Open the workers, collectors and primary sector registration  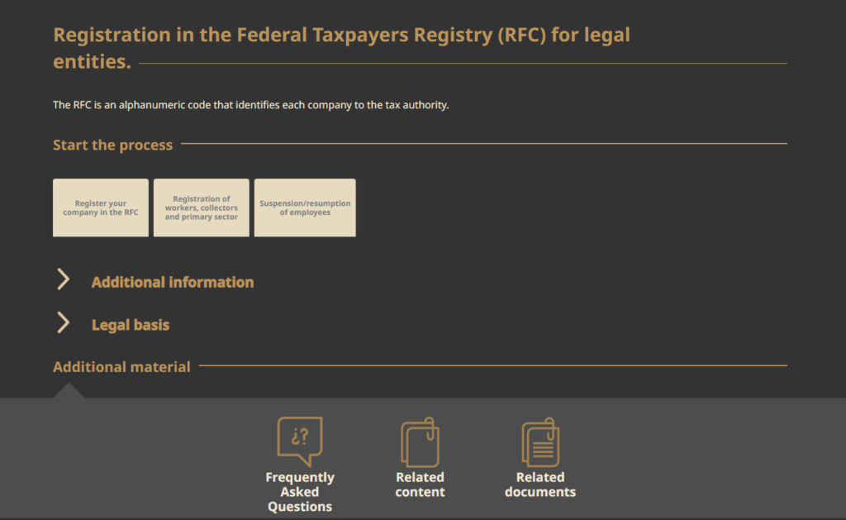pos(201,208)
